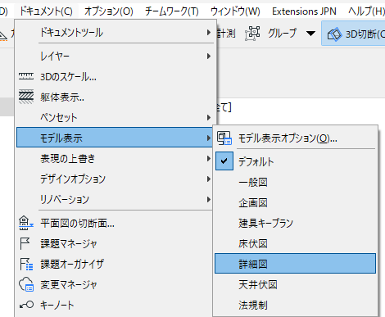Open the チームワーク(T) menu
The height and width of the screenshot is (317, 385).
coord(172,11)
